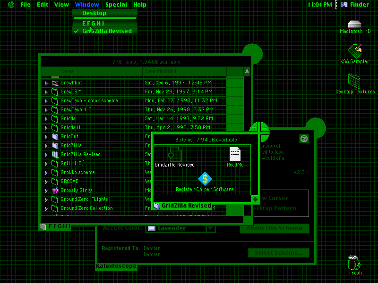Click the GROOVE folder icon
Screen dimensions: 378x283
[x=55, y=182]
